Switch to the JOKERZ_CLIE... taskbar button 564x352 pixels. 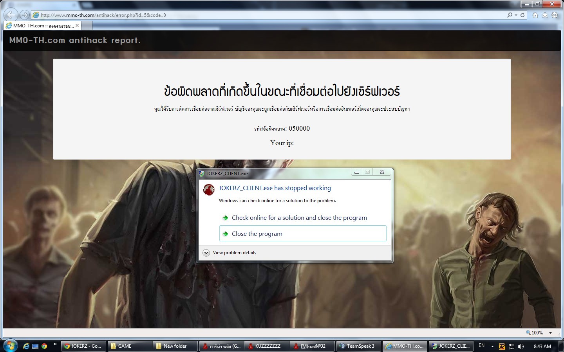451,346
